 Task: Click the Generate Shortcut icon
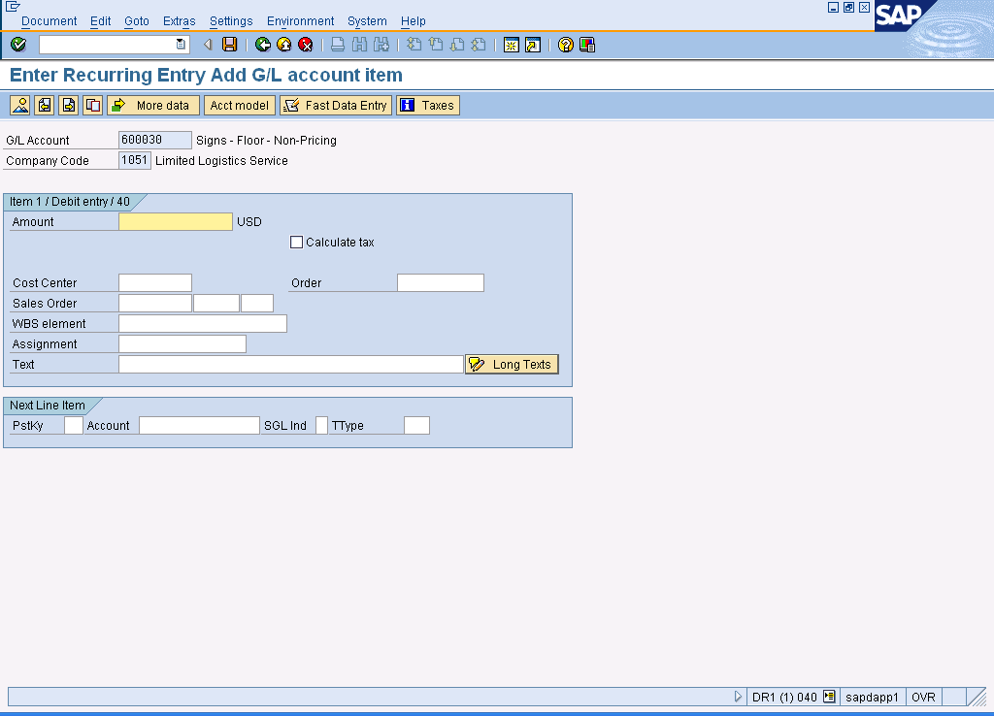[x=533, y=45]
